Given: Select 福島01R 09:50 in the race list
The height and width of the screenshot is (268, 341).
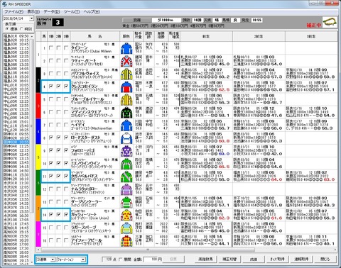Looking at the screenshot, I should tap(16, 36).
